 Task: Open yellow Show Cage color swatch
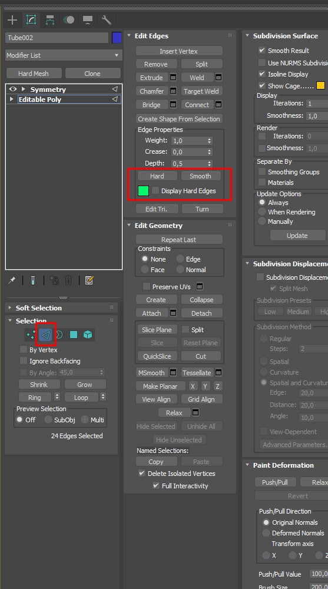click(x=320, y=85)
